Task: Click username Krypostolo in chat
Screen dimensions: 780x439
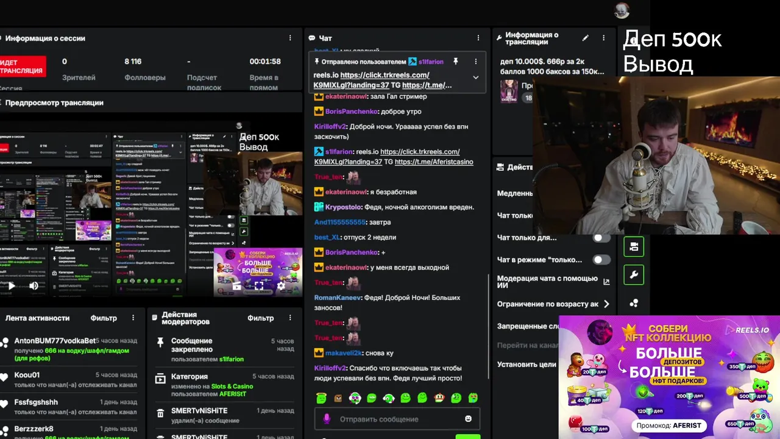Action: 343,207
